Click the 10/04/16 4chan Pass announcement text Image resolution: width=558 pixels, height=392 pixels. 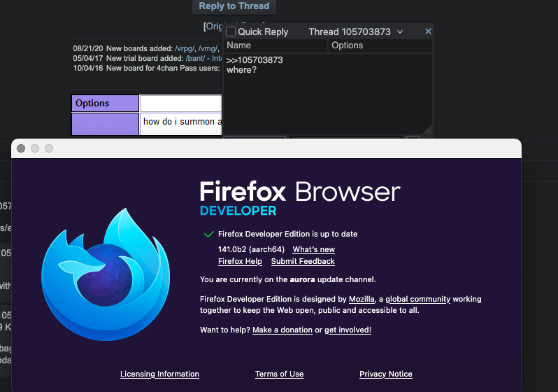tap(146, 68)
